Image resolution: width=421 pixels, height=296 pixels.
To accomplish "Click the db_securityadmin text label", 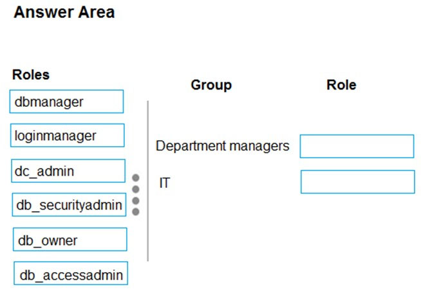I will pos(70,205).
